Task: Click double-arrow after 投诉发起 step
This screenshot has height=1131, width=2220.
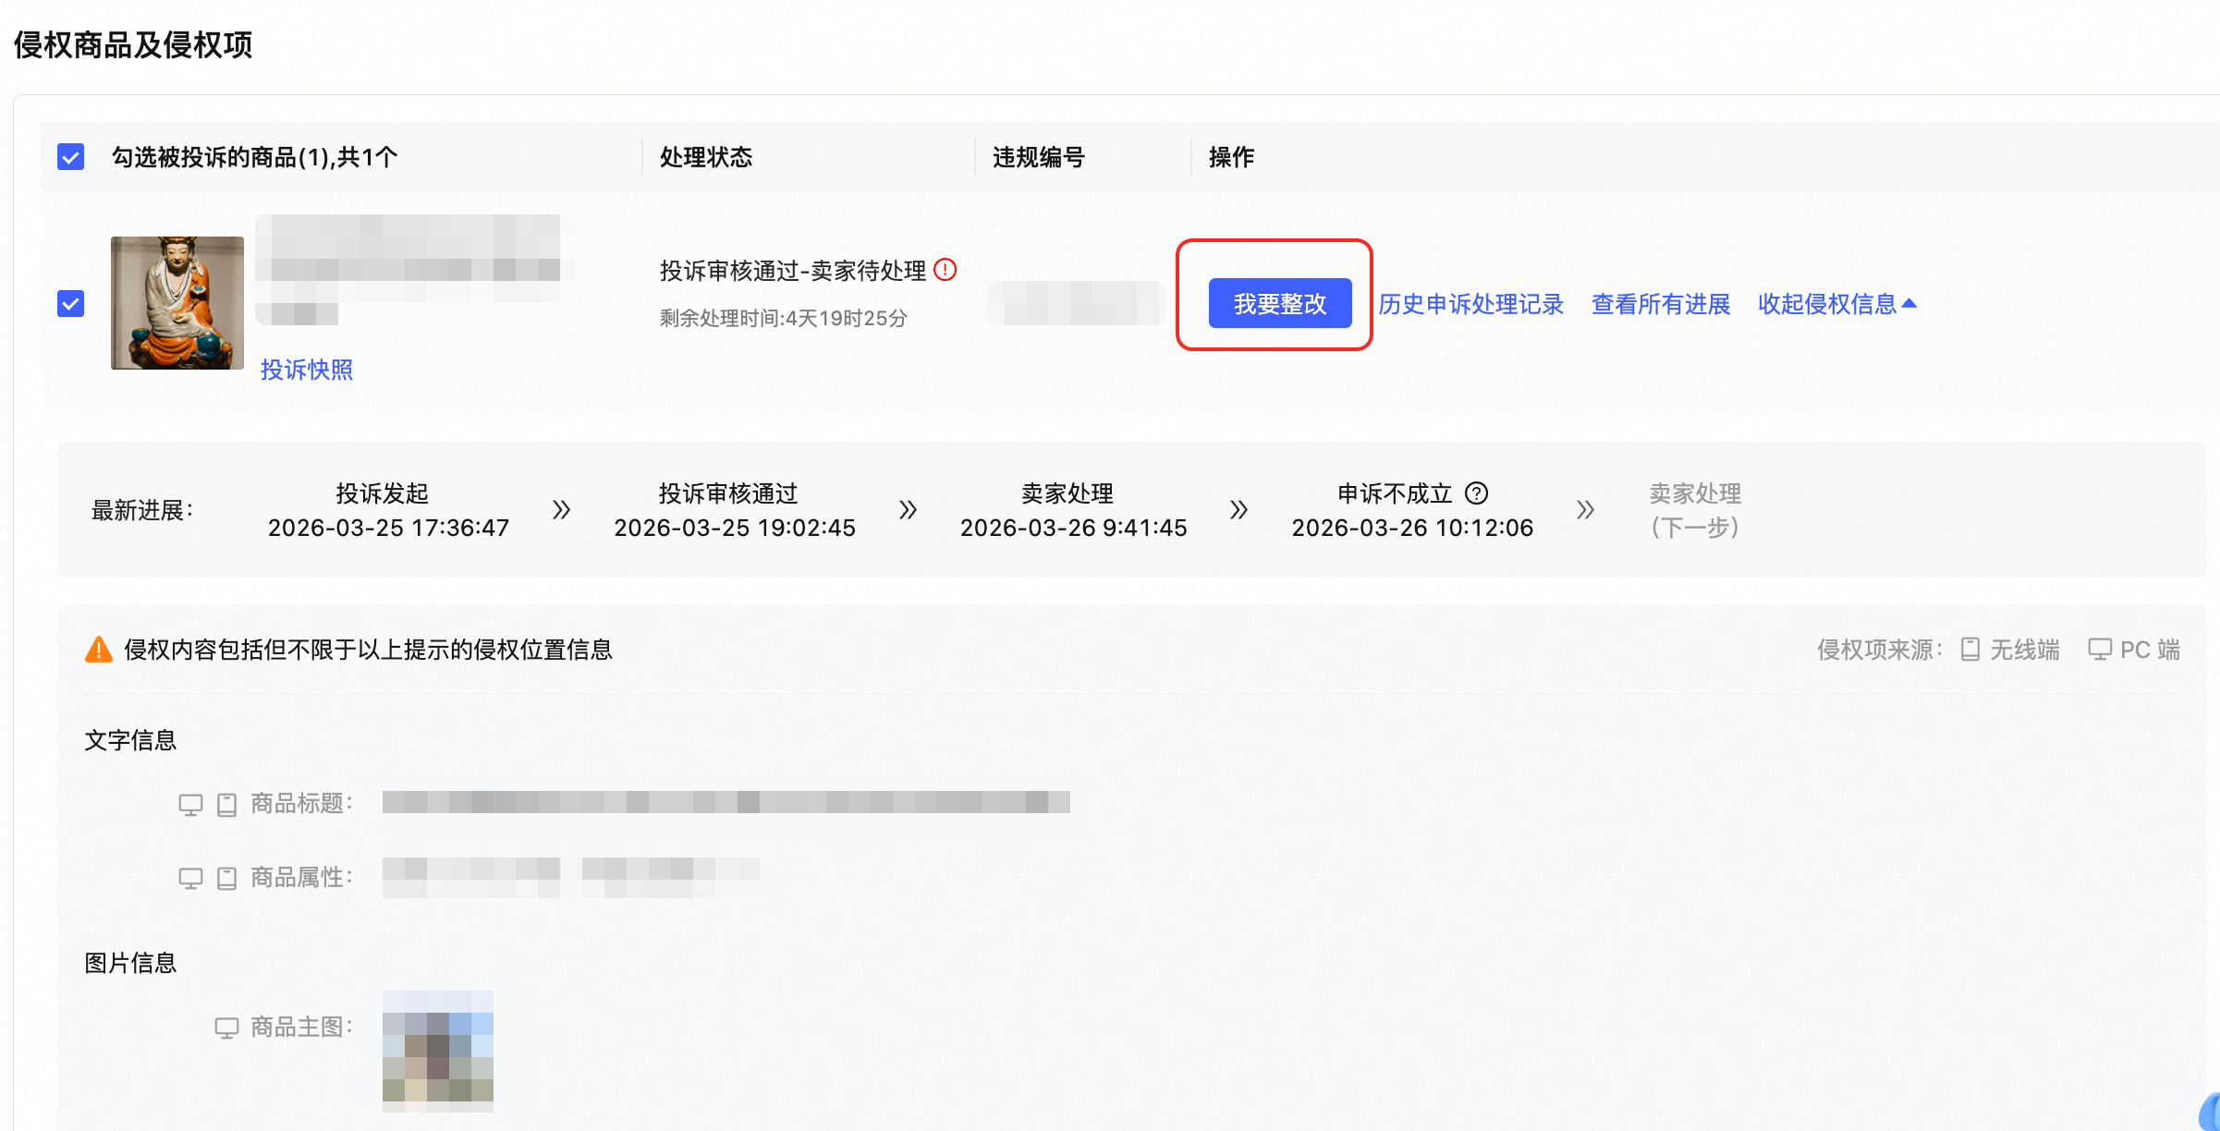Action: (x=561, y=510)
